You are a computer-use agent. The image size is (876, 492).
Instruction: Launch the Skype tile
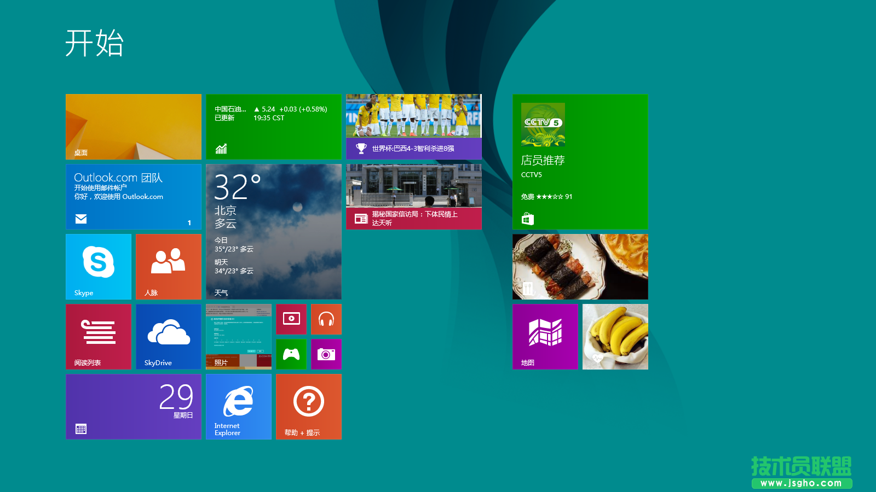point(99,267)
